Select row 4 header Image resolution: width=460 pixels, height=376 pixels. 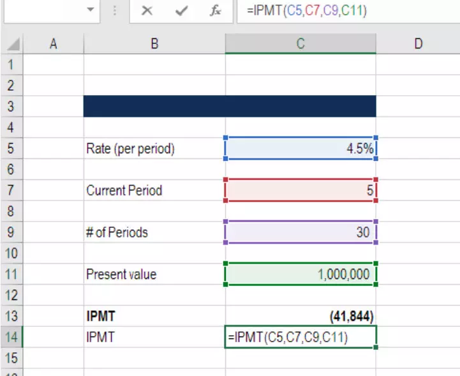point(11,128)
